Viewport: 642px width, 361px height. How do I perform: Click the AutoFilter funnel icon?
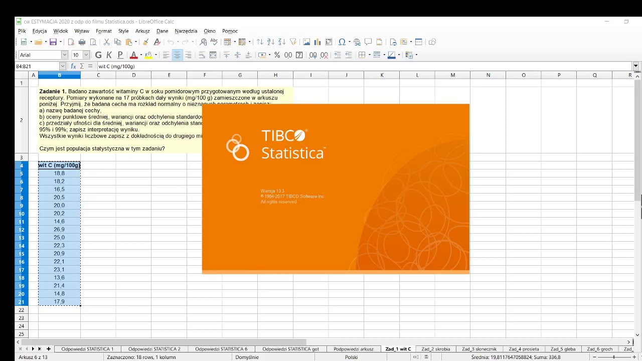(293, 42)
